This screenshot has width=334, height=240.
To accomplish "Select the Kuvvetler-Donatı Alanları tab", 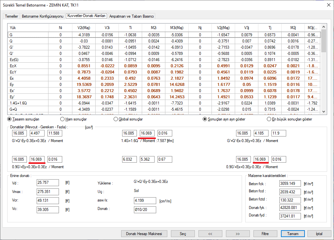I will click(86, 16).
